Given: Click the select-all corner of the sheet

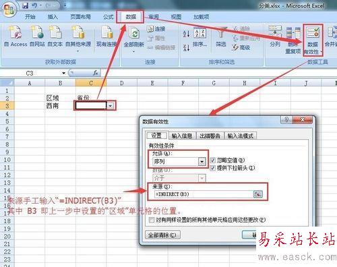Looking at the screenshot, I should pos(7,83).
